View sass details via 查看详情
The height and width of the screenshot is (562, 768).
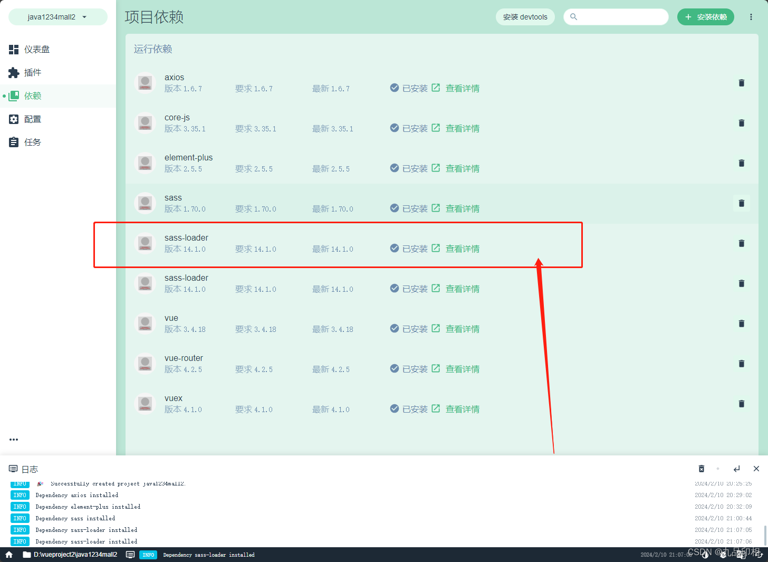456,208
